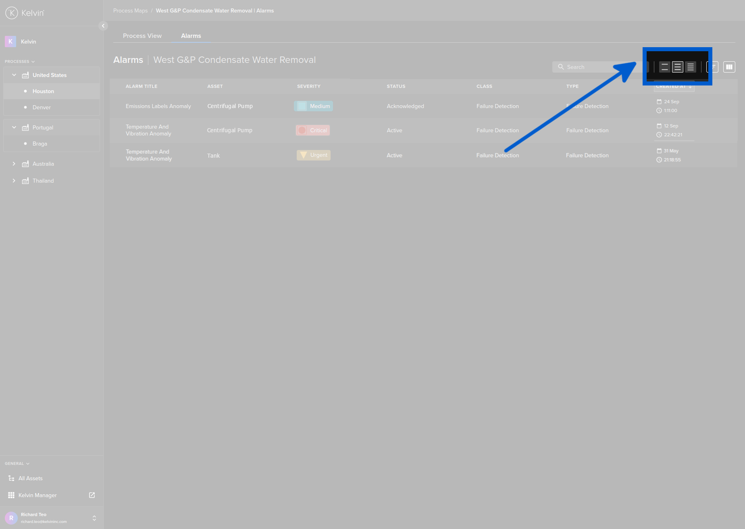Viewport: 745px width, 529px height.
Task: Click the Critical severity badge
Action: [313, 130]
